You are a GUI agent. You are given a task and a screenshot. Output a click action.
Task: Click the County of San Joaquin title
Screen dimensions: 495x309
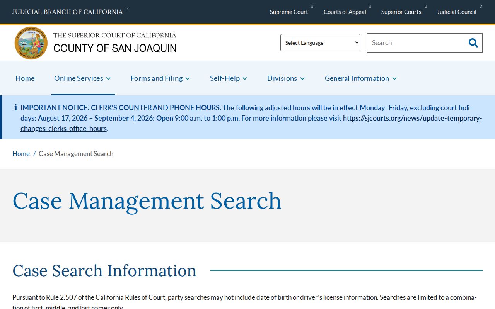[115, 48]
